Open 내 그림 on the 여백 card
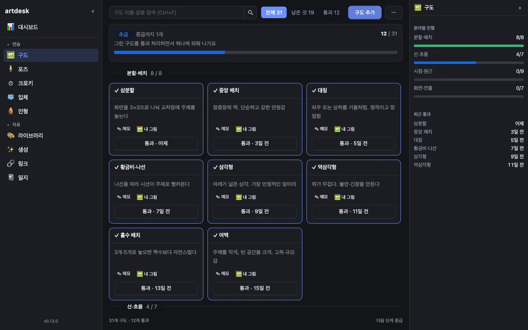The width and height of the screenshot is (528, 330). [246, 273]
